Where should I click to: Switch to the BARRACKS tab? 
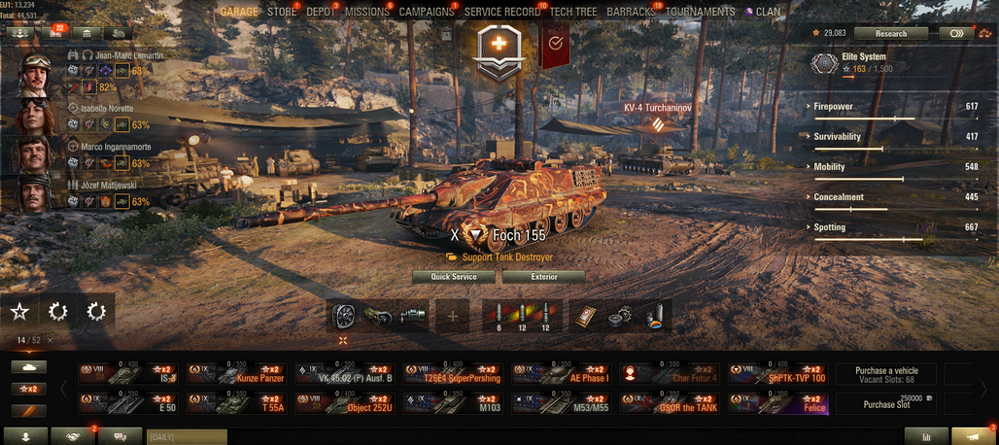tap(631, 12)
